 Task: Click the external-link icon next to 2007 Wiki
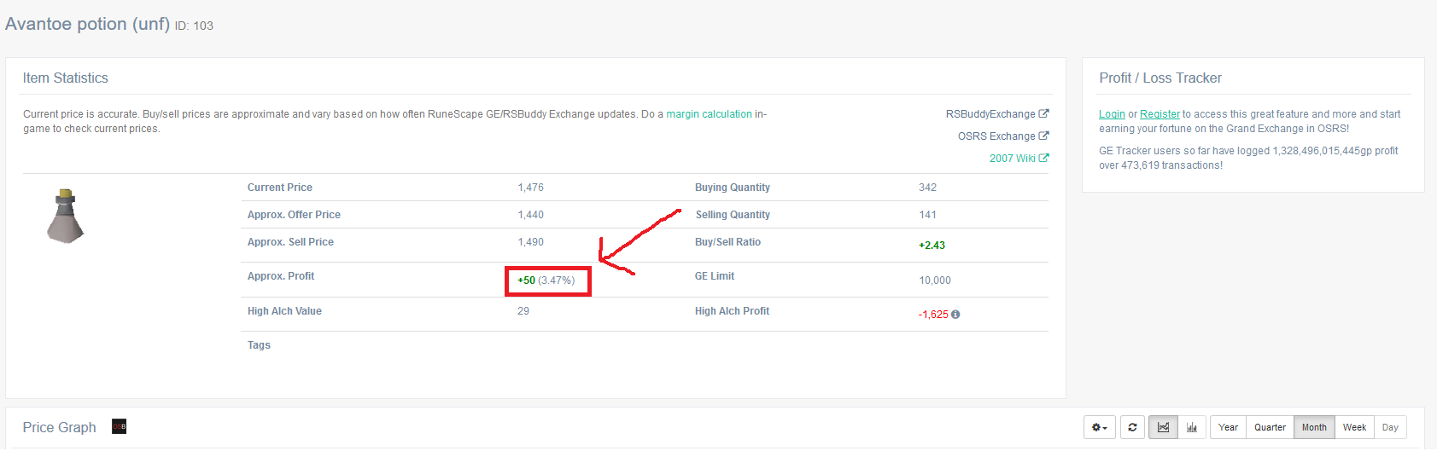pos(1043,158)
